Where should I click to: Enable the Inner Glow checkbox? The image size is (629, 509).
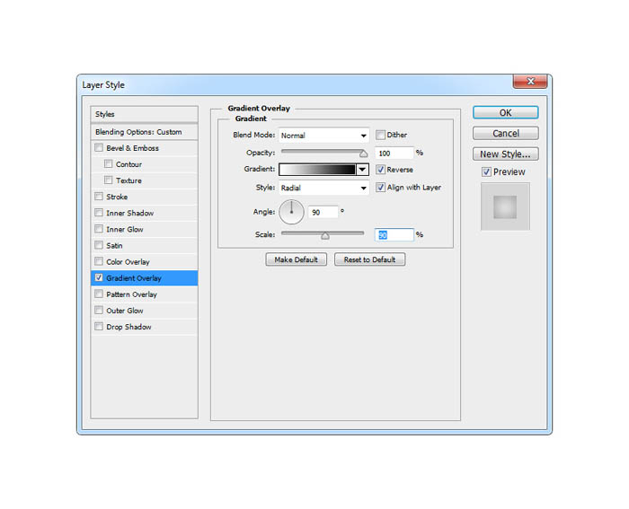coord(99,229)
